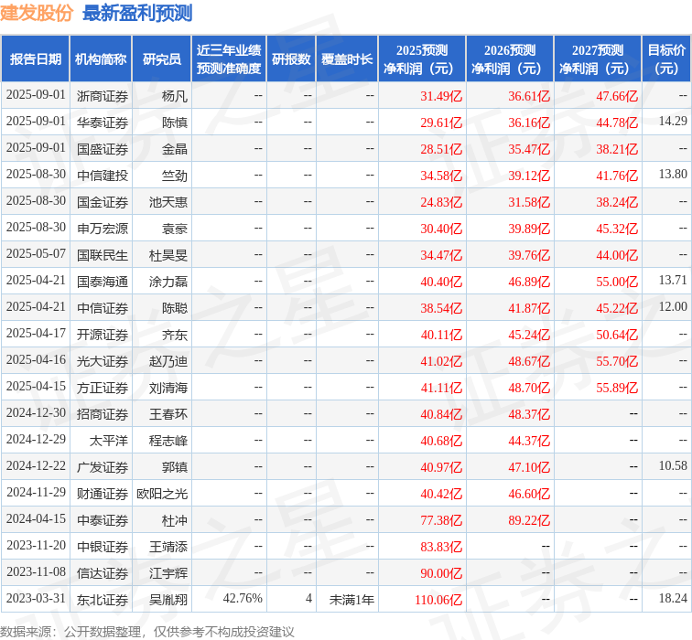This screenshot has height=640, width=692.
Task: Click the 报告日期 column header
Action: click(36, 59)
